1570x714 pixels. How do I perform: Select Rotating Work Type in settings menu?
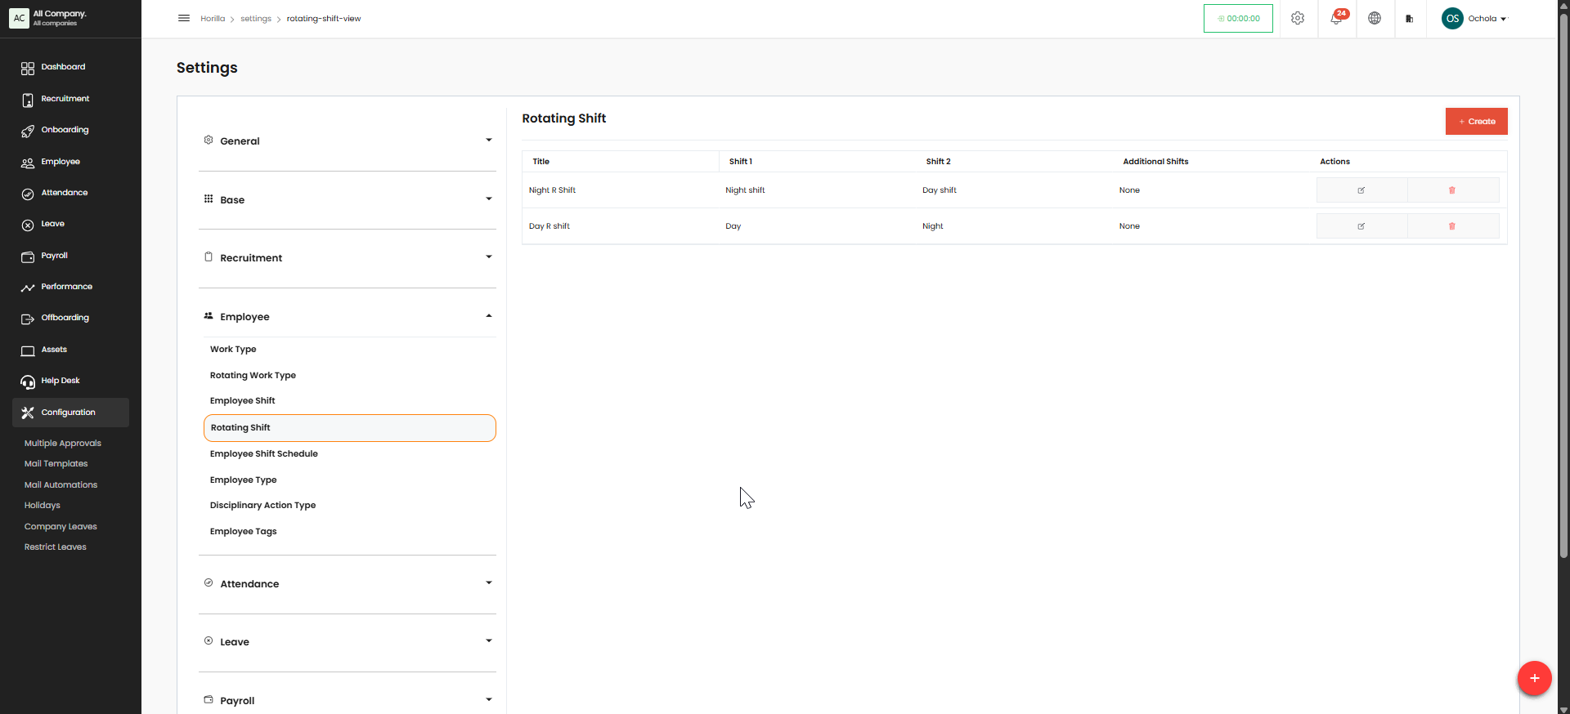(253, 375)
